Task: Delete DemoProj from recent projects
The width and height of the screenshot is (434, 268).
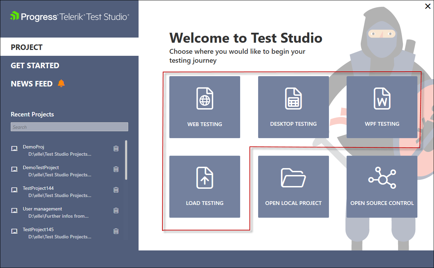Action: click(116, 148)
